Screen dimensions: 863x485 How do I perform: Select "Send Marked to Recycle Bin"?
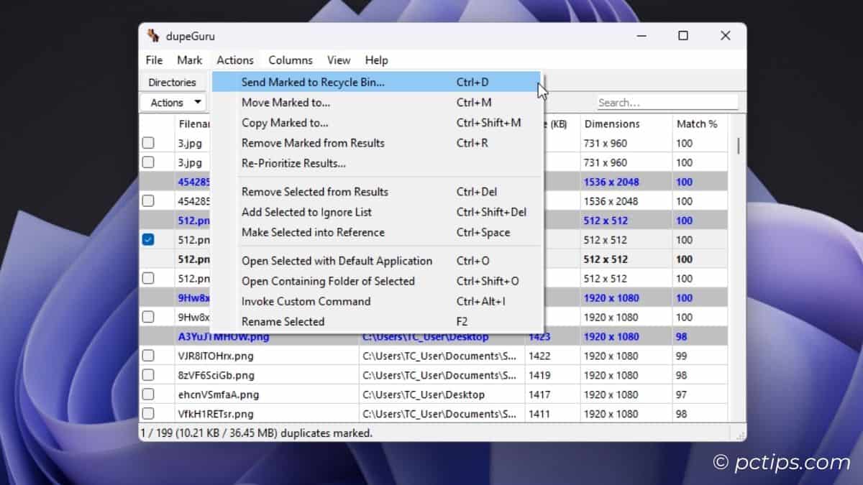pyautogui.click(x=313, y=82)
